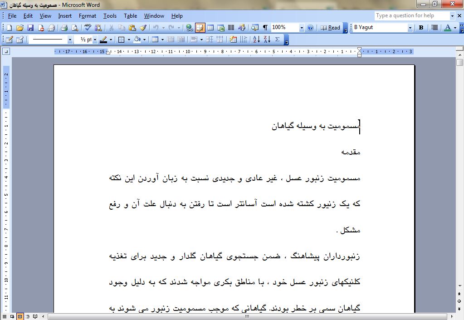The width and height of the screenshot is (464, 320).
Task: Open the Format menu
Action: click(x=87, y=16)
